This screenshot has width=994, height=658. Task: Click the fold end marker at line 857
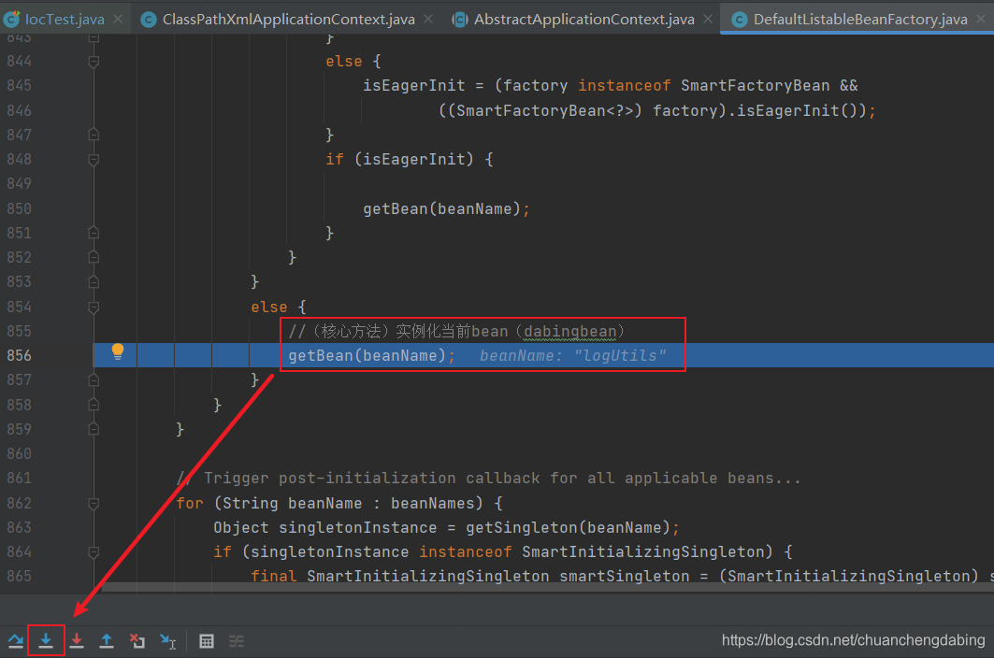[x=94, y=379]
